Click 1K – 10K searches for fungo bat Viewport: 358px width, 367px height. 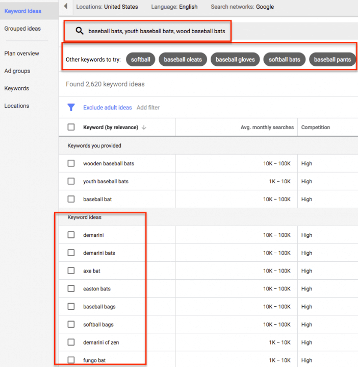point(279,360)
